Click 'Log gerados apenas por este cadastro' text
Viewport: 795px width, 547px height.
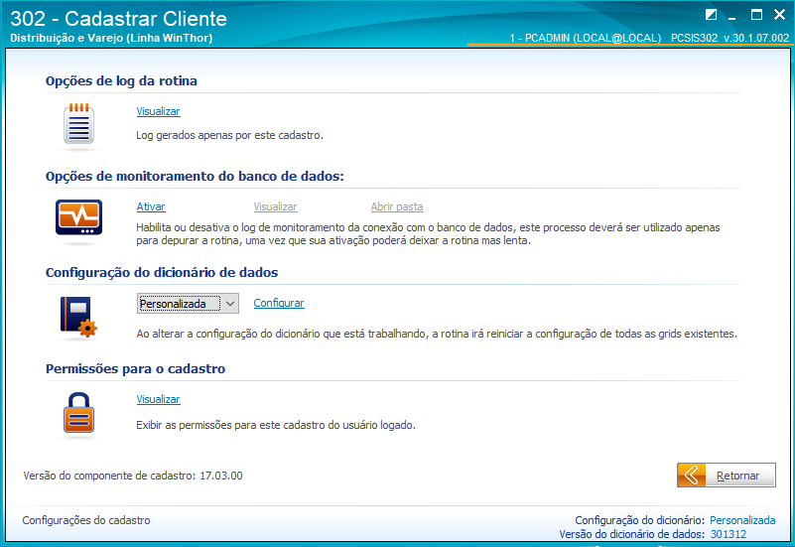point(229,135)
